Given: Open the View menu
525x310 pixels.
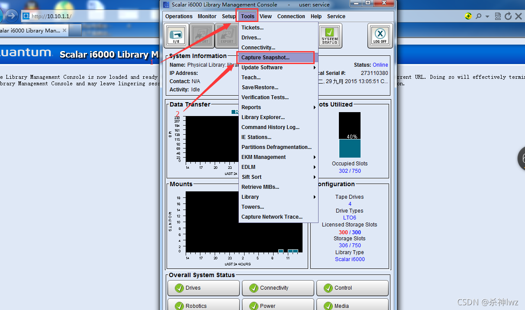Looking at the screenshot, I should point(266,16).
